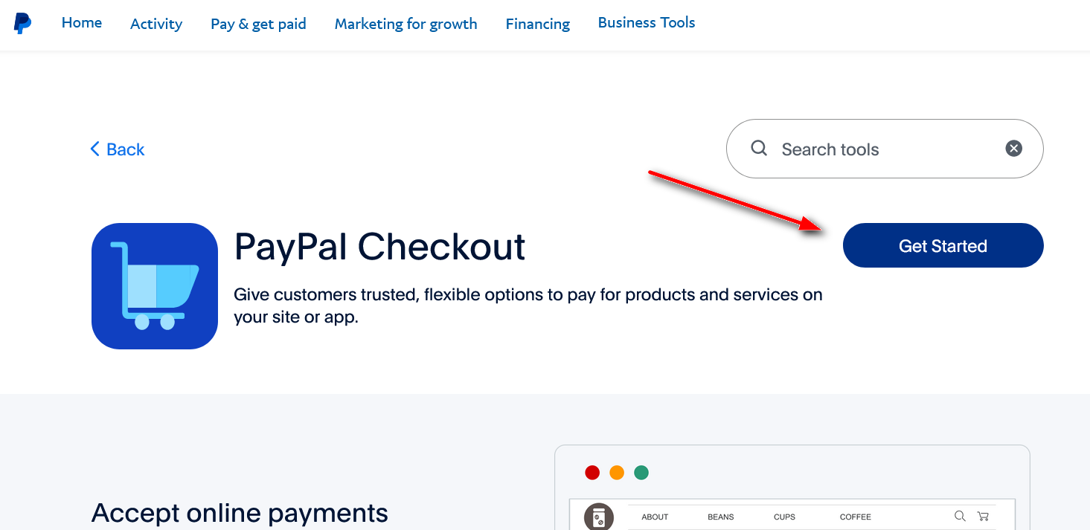Click the preview shopping cart icon
This screenshot has width=1090, height=530.
coord(983,516)
